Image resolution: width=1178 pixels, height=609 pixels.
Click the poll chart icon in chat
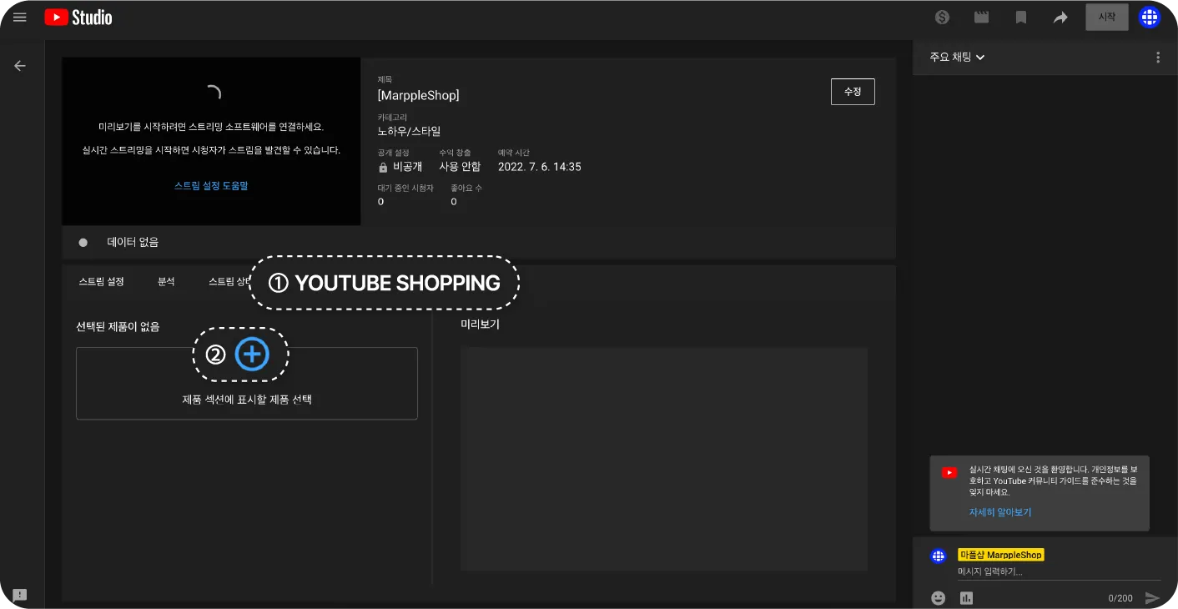[x=967, y=597]
